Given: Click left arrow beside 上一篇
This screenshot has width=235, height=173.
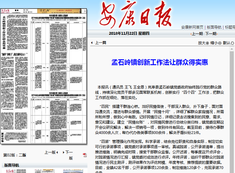Looking at the screenshot, I should tap(92, 43).
